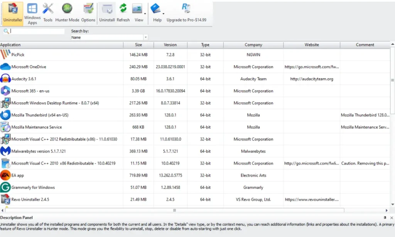
Task: Click the 719.89 MB size cell
Action: (138, 175)
